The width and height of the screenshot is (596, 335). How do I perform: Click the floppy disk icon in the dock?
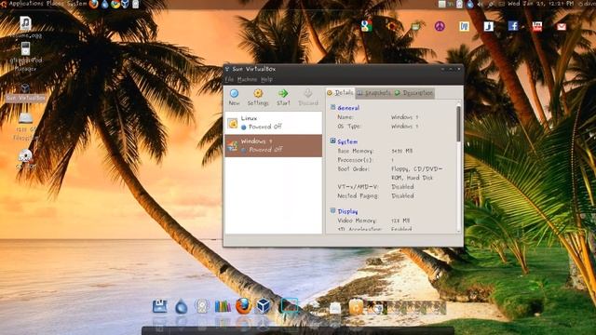coord(159,306)
